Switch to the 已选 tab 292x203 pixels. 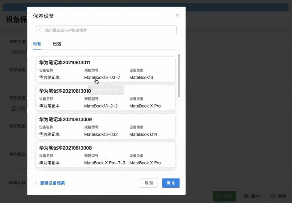click(x=57, y=44)
